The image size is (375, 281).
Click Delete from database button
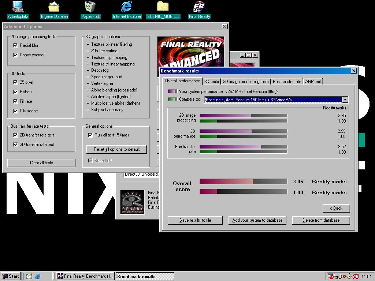point(321,220)
